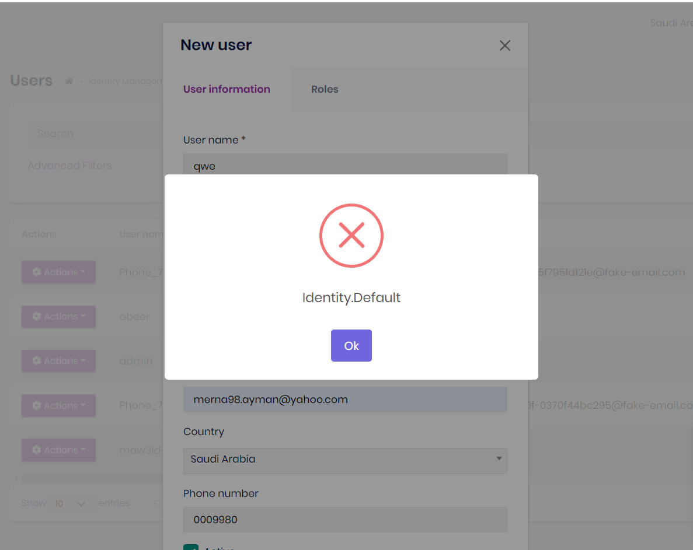
Task: Select the User information tab
Action: [227, 89]
